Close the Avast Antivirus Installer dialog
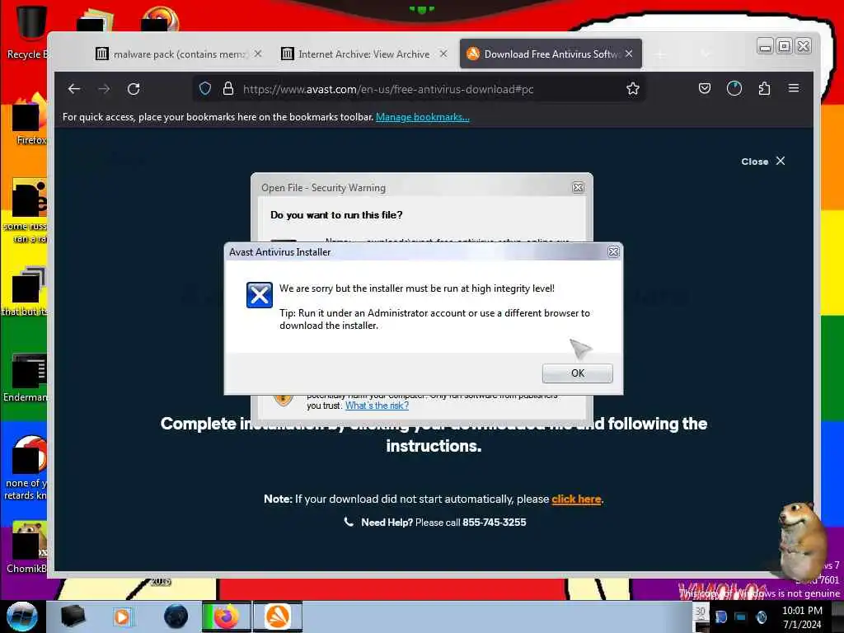Image resolution: width=844 pixels, height=633 pixels. coord(613,252)
